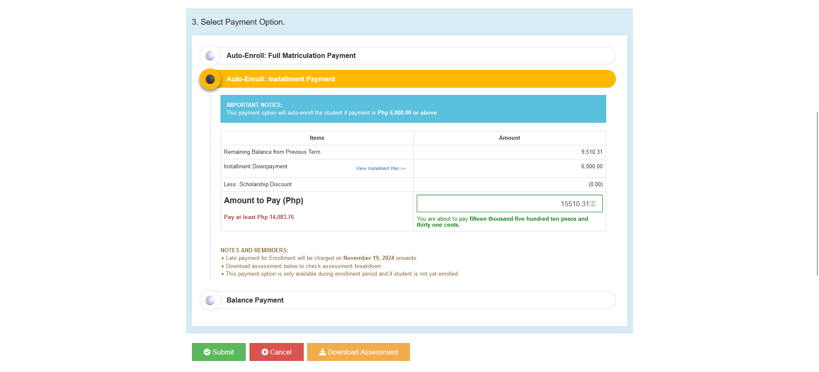This screenshot has width=819, height=372.
Task: Click '3. Select Payment Option.' heading
Action: [238, 22]
